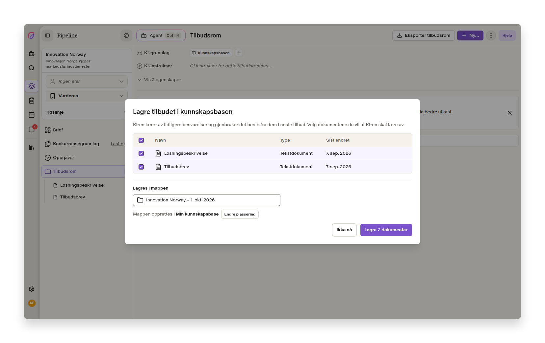545x343 pixels.
Task: Open the Ingen eier owner dropdown
Action: (87, 81)
